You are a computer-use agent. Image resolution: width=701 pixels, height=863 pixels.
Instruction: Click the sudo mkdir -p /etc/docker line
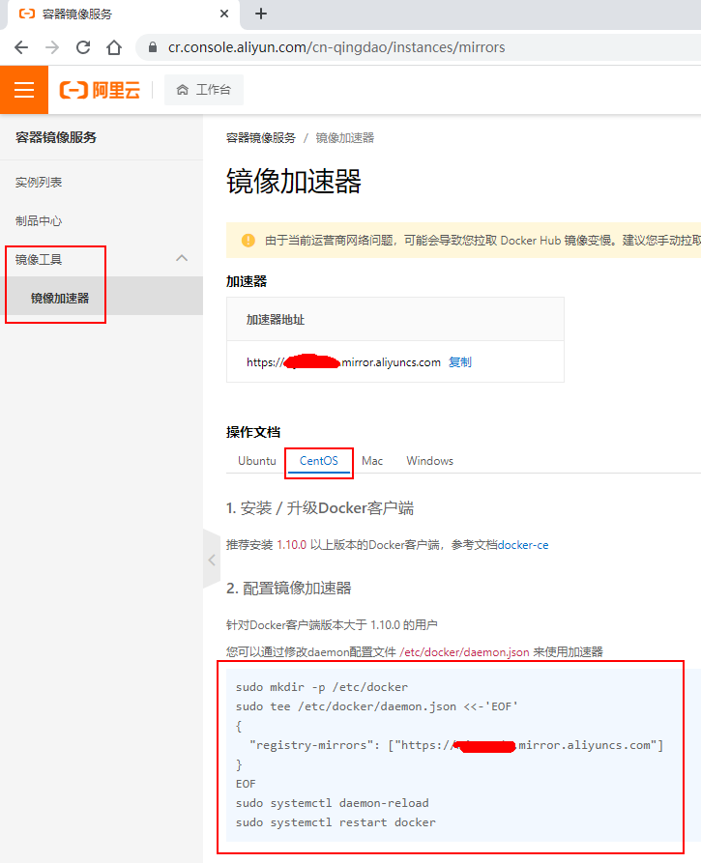coord(322,687)
